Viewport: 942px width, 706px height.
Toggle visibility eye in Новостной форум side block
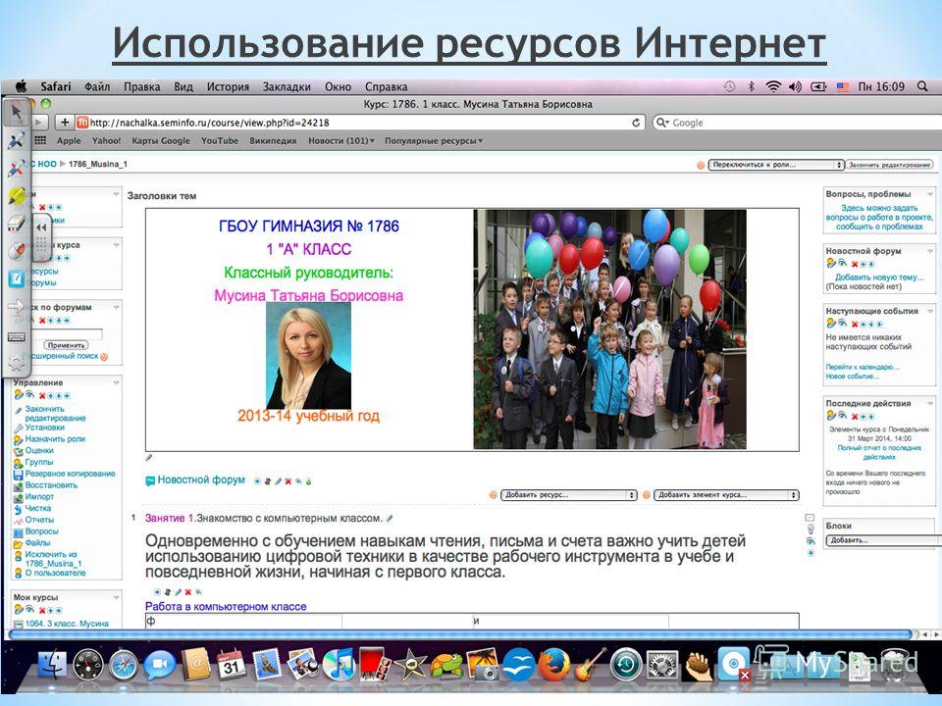842,264
